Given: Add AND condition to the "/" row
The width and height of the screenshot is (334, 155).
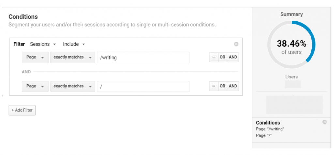Looking at the screenshot, I should pos(233,86).
